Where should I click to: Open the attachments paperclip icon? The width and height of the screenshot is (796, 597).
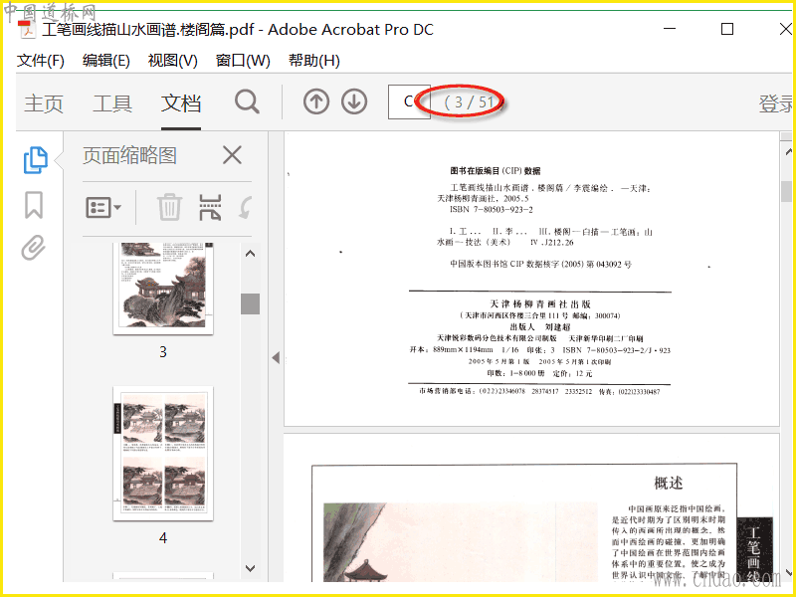pyautogui.click(x=34, y=248)
